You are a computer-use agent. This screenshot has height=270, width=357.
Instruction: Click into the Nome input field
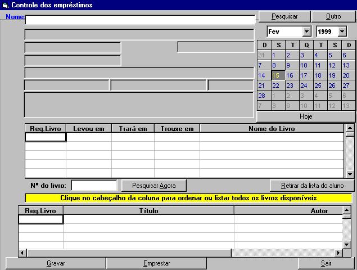(x=139, y=20)
